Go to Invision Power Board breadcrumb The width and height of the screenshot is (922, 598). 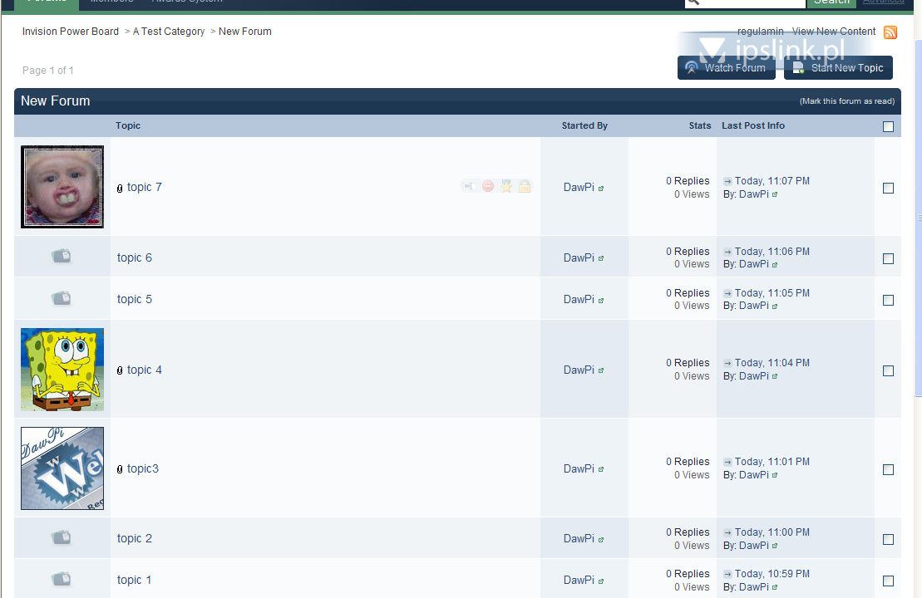tap(71, 31)
